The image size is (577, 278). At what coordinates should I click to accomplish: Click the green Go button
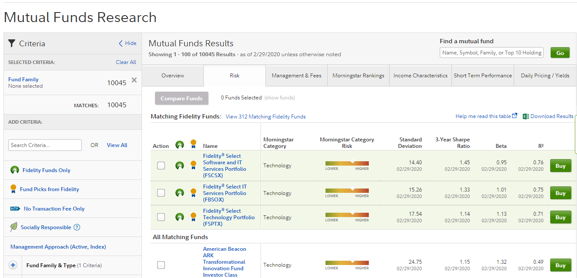click(560, 53)
